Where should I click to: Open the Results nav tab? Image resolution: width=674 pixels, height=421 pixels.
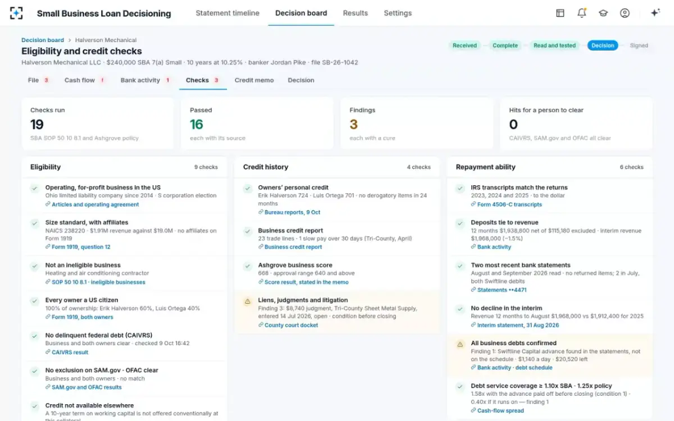356,13
